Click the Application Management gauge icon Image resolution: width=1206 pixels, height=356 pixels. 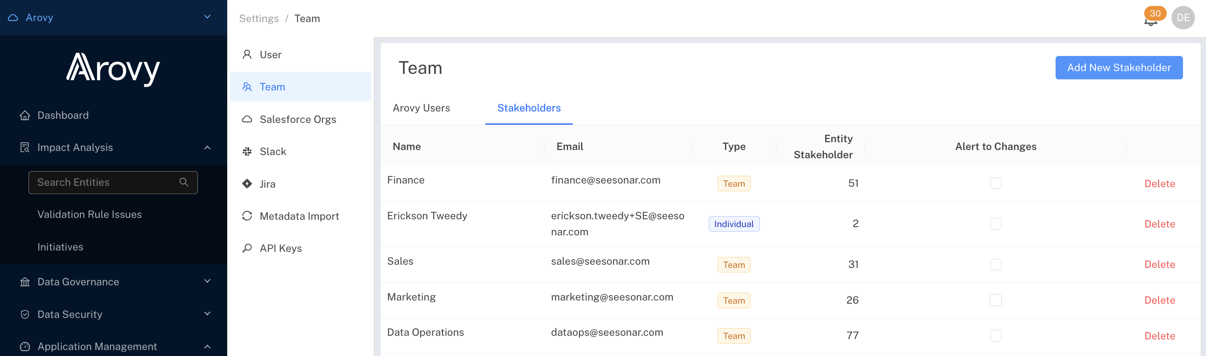coord(25,347)
